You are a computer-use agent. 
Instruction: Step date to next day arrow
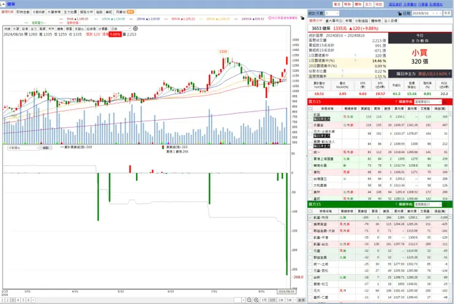coord(437,13)
